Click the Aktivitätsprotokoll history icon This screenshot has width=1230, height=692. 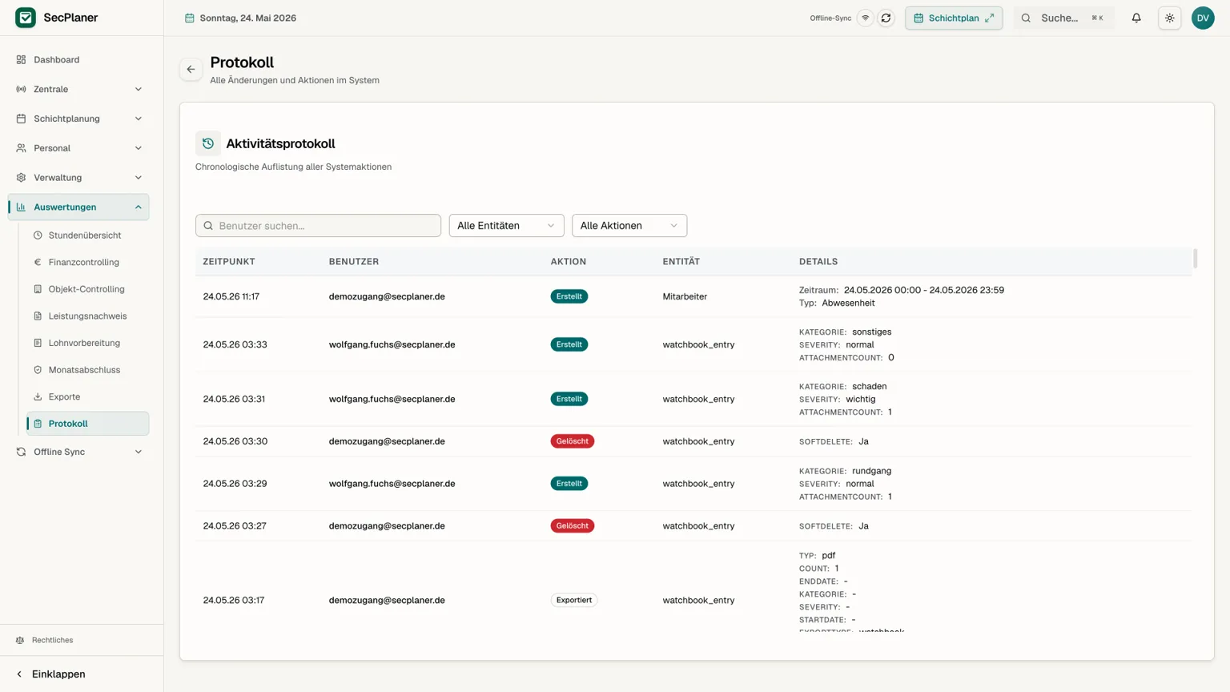point(208,143)
